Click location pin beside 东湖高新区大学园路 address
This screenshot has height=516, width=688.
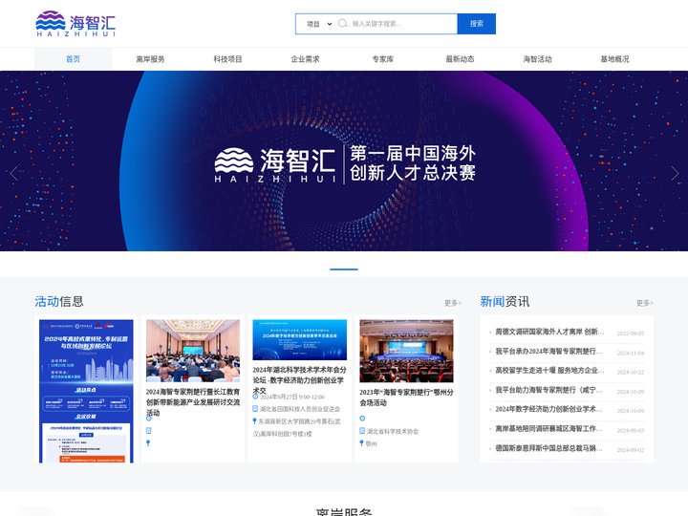(255, 421)
